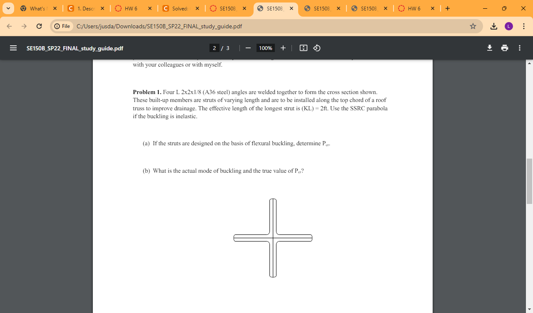533x313 pixels.
Task: Click the vertical scrollbar thumb
Action: tap(529, 181)
